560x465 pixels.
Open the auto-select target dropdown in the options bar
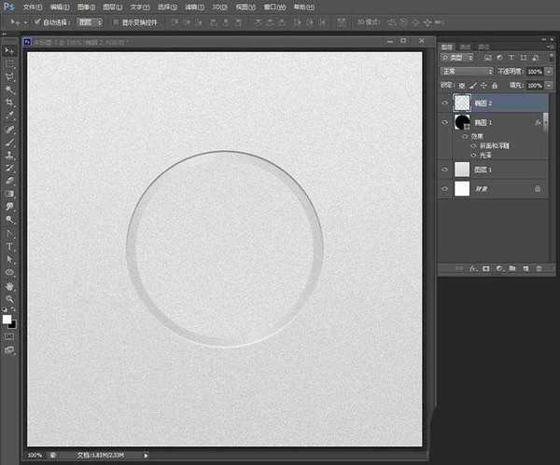pyautogui.click(x=89, y=21)
